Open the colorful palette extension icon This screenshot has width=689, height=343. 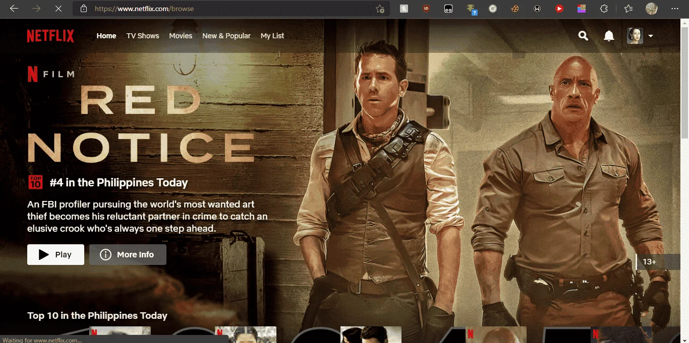coord(582,9)
